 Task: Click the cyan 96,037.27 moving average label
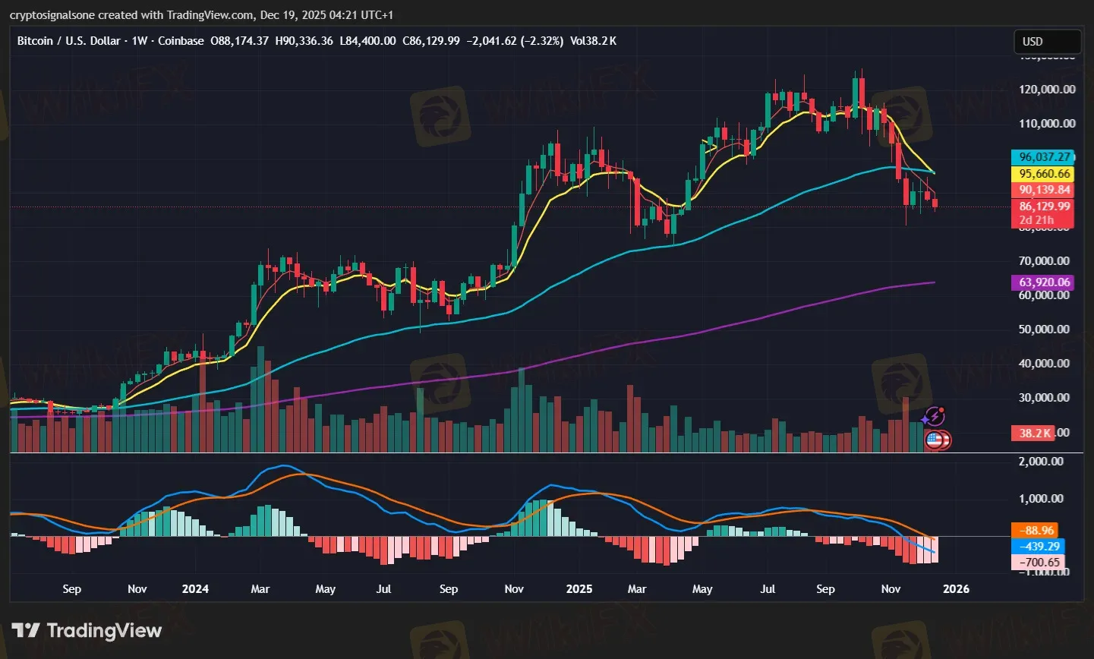pos(1044,157)
